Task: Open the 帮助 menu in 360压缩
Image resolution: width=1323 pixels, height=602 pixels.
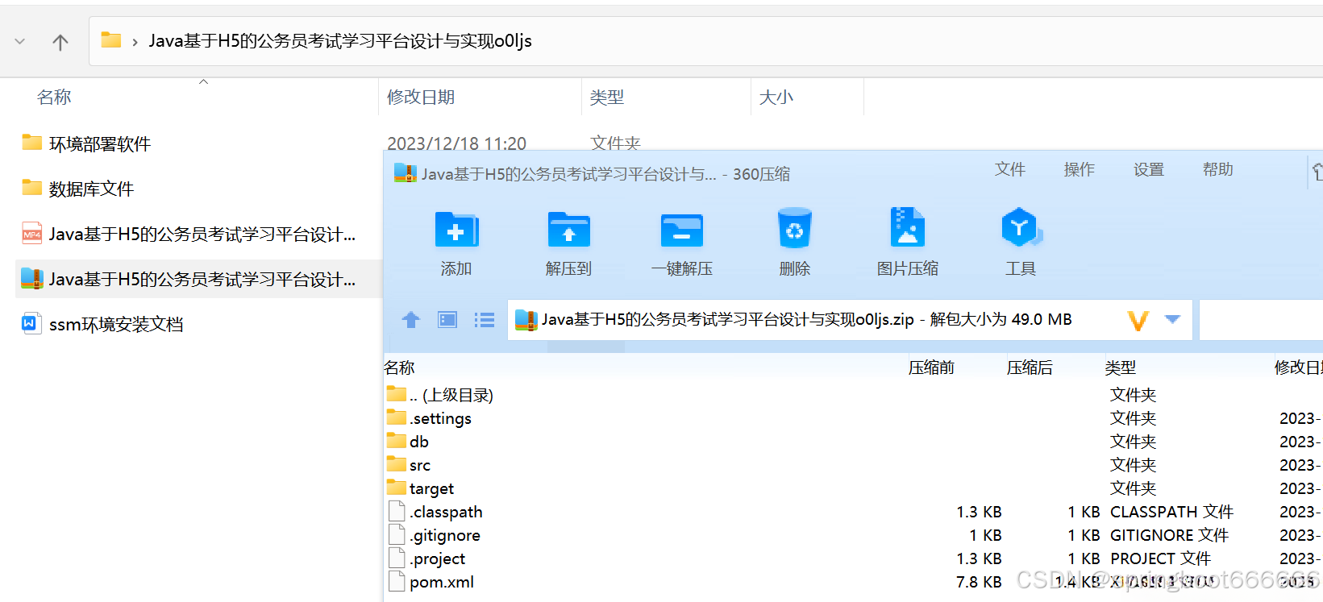Action: (x=1218, y=169)
